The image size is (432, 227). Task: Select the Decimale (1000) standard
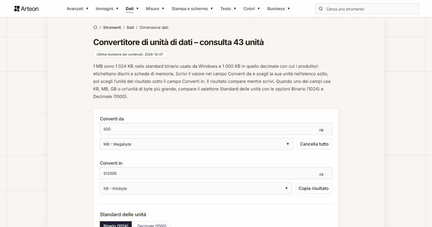(x=152, y=224)
